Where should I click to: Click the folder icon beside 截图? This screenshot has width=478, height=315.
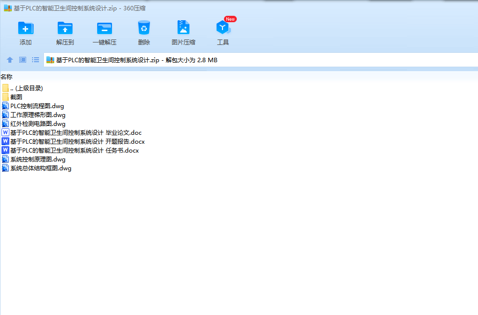(5, 97)
